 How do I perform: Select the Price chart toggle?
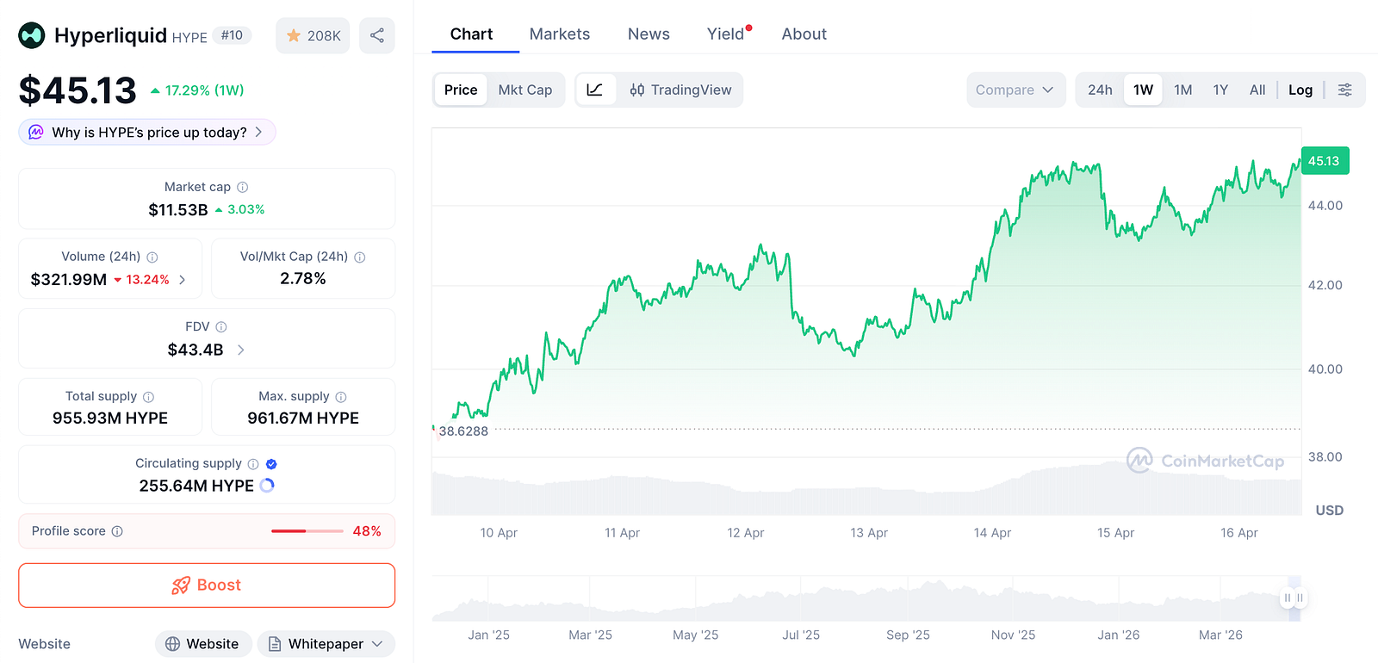[x=461, y=90]
